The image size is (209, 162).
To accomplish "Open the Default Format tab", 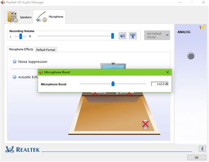I will tap(46, 50).
